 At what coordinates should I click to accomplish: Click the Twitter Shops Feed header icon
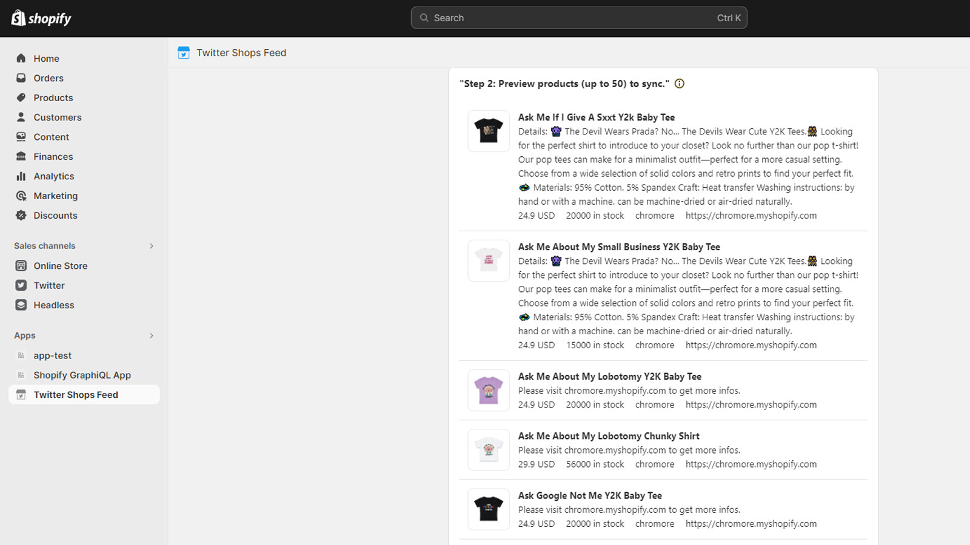[184, 53]
